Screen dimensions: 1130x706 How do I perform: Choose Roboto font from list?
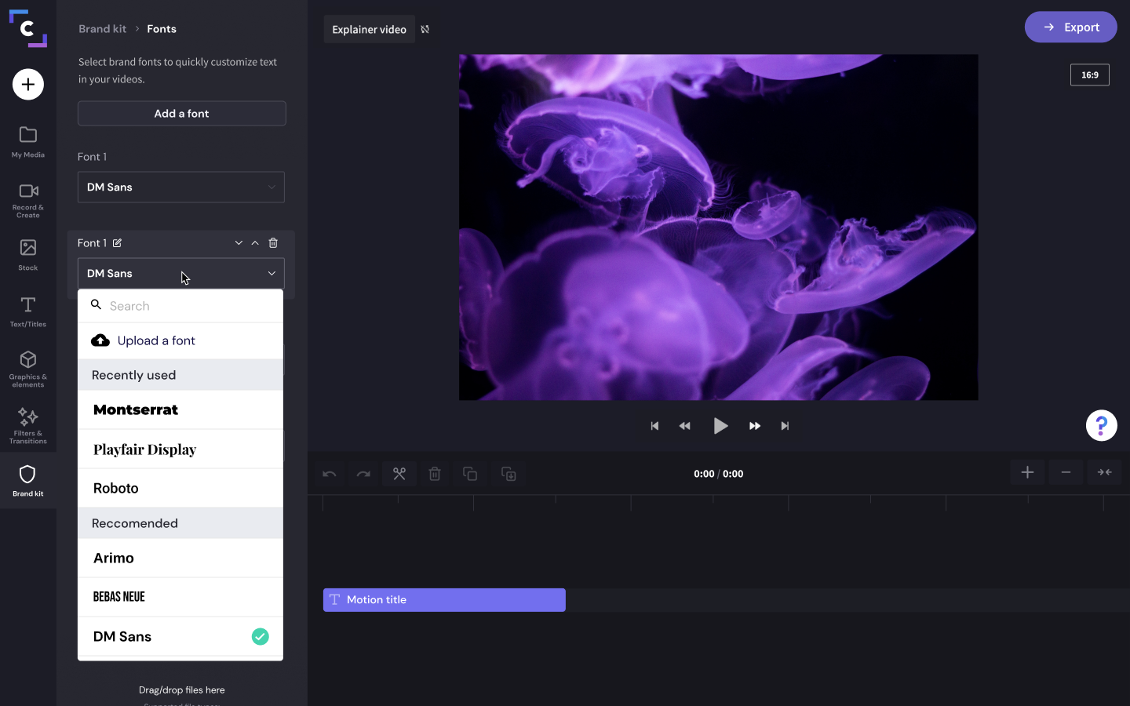[x=180, y=488]
